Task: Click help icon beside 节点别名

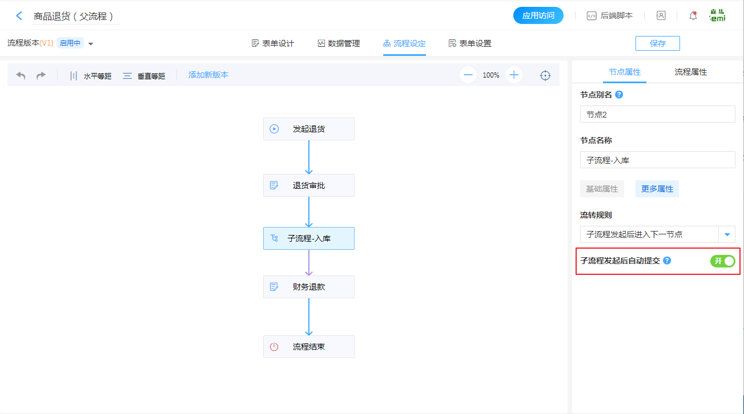Action: coord(619,95)
